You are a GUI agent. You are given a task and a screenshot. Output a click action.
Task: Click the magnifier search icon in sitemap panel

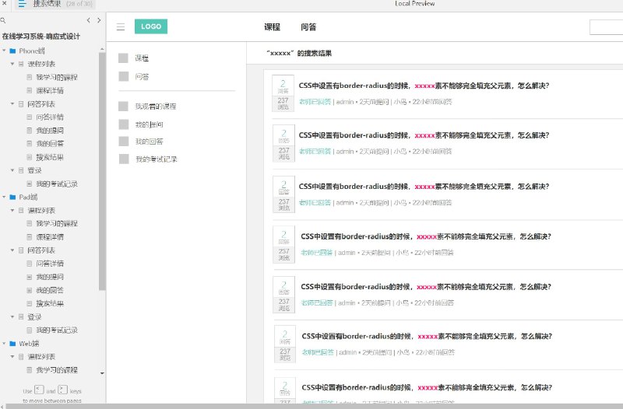(3, 20)
